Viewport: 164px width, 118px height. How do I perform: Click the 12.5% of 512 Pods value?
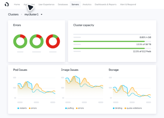pyautogui.click(x=142, y=51)
